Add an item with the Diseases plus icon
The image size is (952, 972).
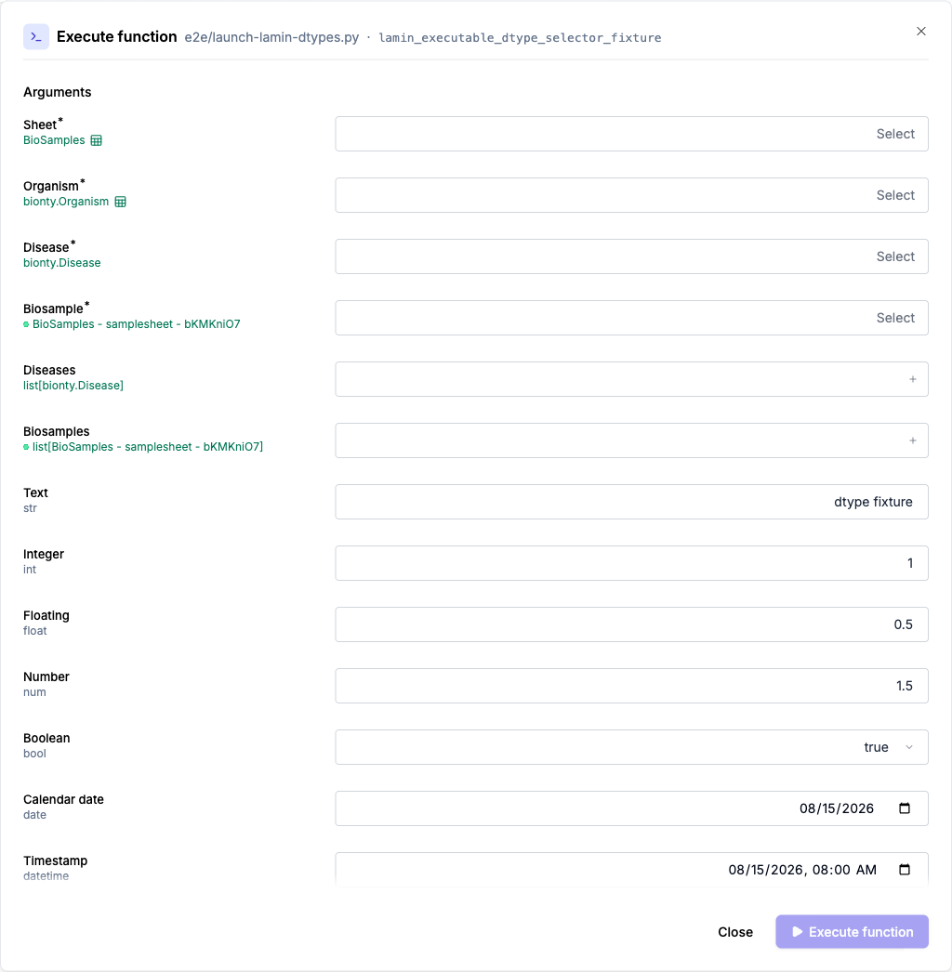click(912, 379)
